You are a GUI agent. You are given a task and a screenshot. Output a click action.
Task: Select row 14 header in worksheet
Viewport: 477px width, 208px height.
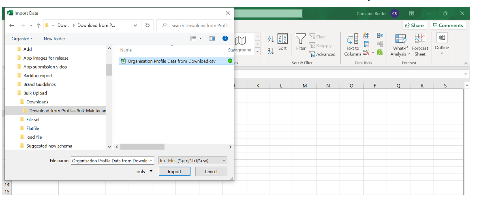[7, 184]
